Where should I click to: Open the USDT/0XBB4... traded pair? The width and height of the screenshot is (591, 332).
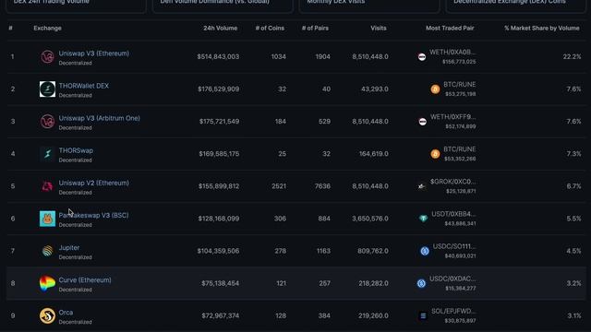tap(453, 214)
